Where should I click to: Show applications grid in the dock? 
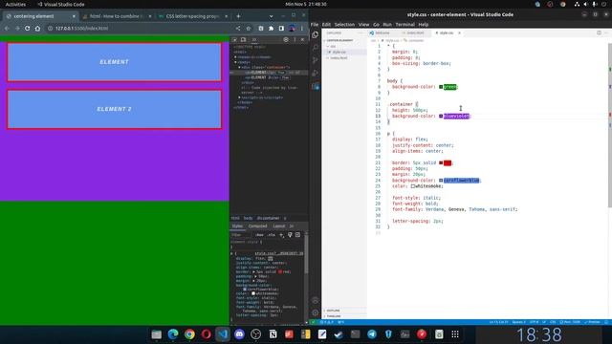pyautogui.click(x=455, y=334)
